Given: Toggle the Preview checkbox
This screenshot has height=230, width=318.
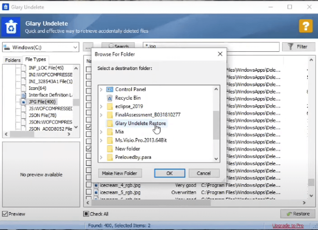Looking at the screenshot, I should pyautogui.click(x=5, y=214).
